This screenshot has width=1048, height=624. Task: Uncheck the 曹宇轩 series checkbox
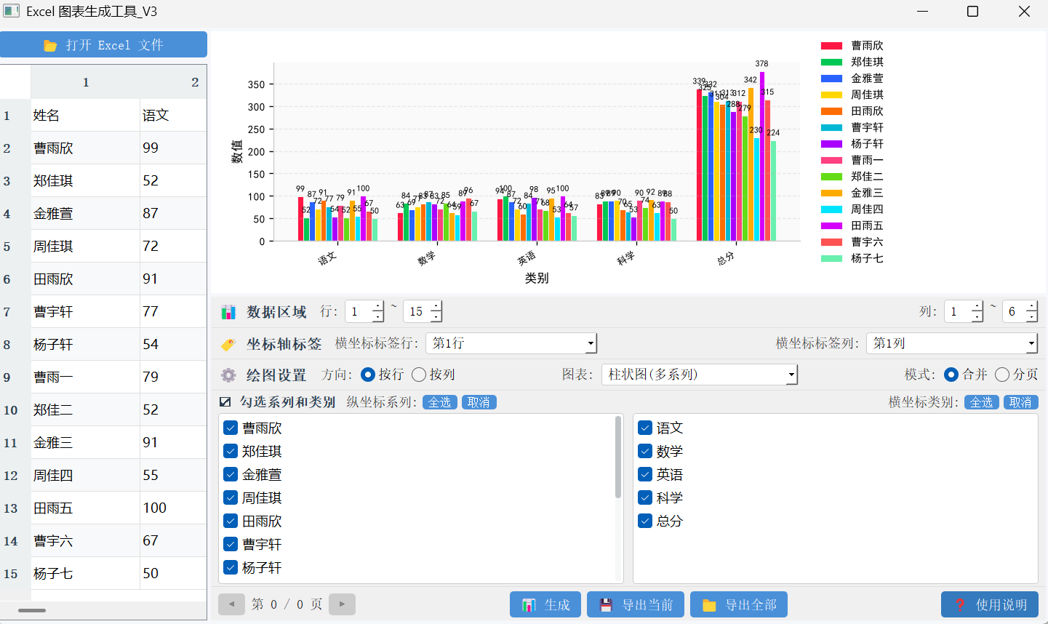point(231,545)
